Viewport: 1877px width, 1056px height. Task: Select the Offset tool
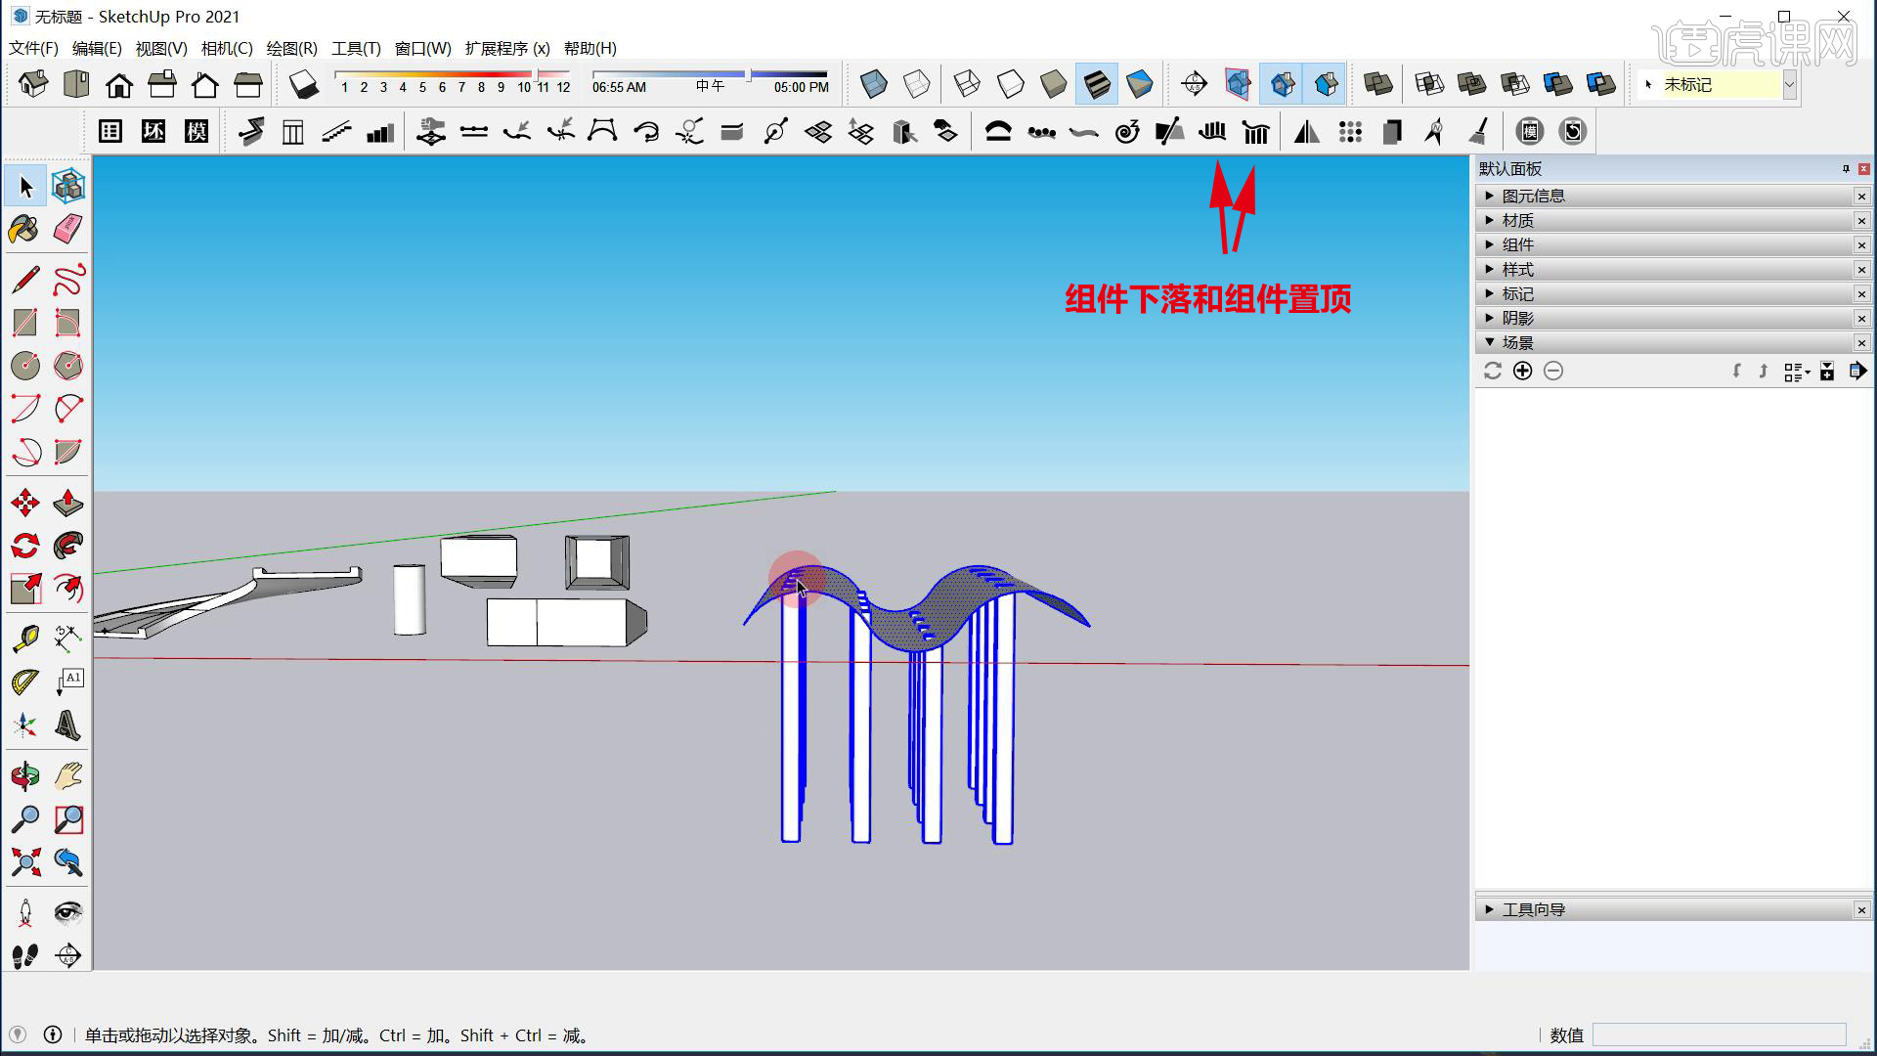point(67,589)
